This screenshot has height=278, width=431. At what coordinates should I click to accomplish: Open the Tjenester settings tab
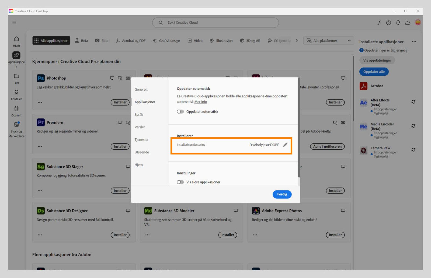(x=142, y=140)
